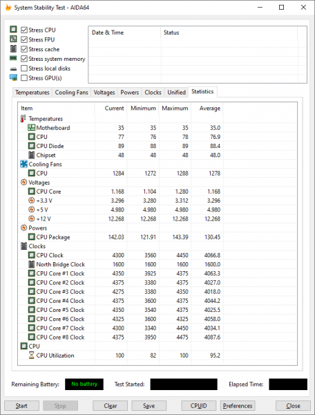Click the Save button

click(149, 406)
